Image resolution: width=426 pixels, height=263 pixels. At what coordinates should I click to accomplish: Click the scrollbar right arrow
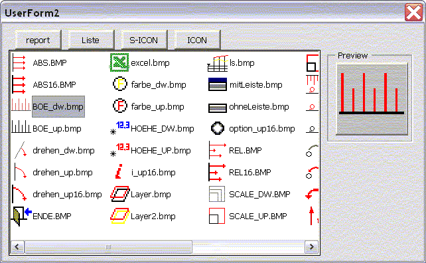coord(311,246)
